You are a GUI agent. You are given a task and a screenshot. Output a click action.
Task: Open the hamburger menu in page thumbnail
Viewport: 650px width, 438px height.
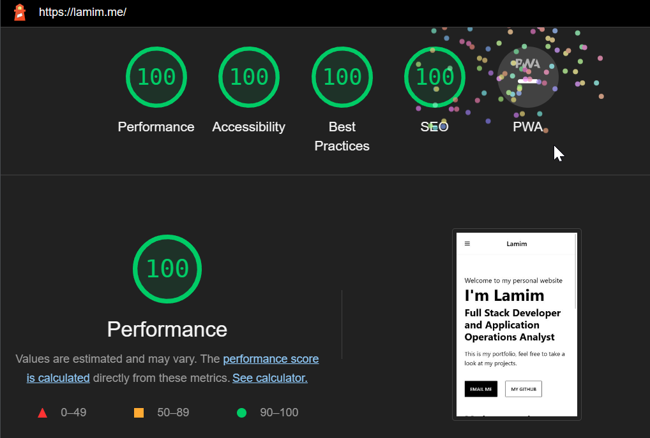(x=467, y=244)
